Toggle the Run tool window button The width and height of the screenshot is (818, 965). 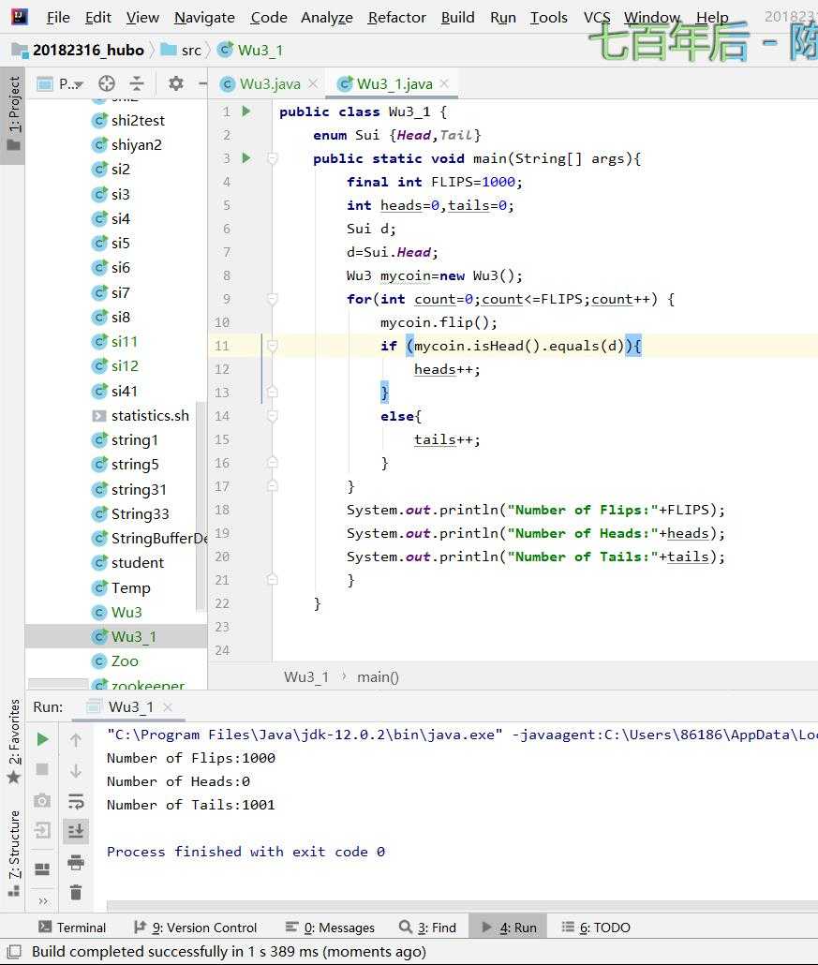(509, 928)
